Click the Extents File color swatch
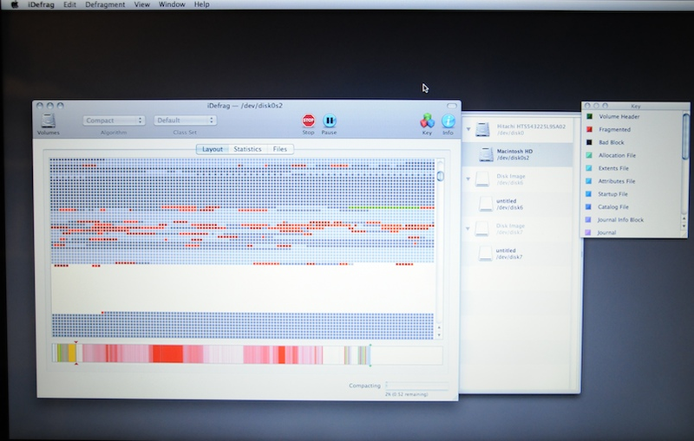 589,168
